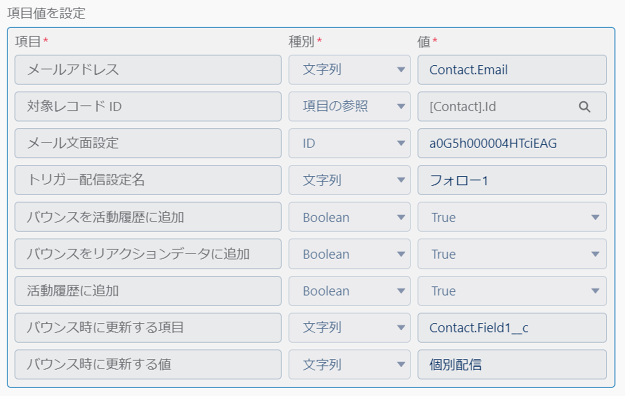Click the メール文面設定 item field

[x=148, y=143]
